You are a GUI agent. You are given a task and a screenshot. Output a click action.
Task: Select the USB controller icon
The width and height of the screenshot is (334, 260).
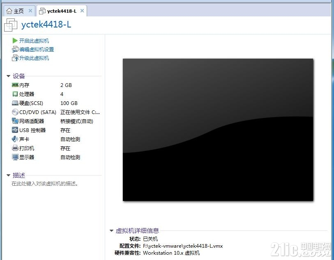(x=15, y=130)
